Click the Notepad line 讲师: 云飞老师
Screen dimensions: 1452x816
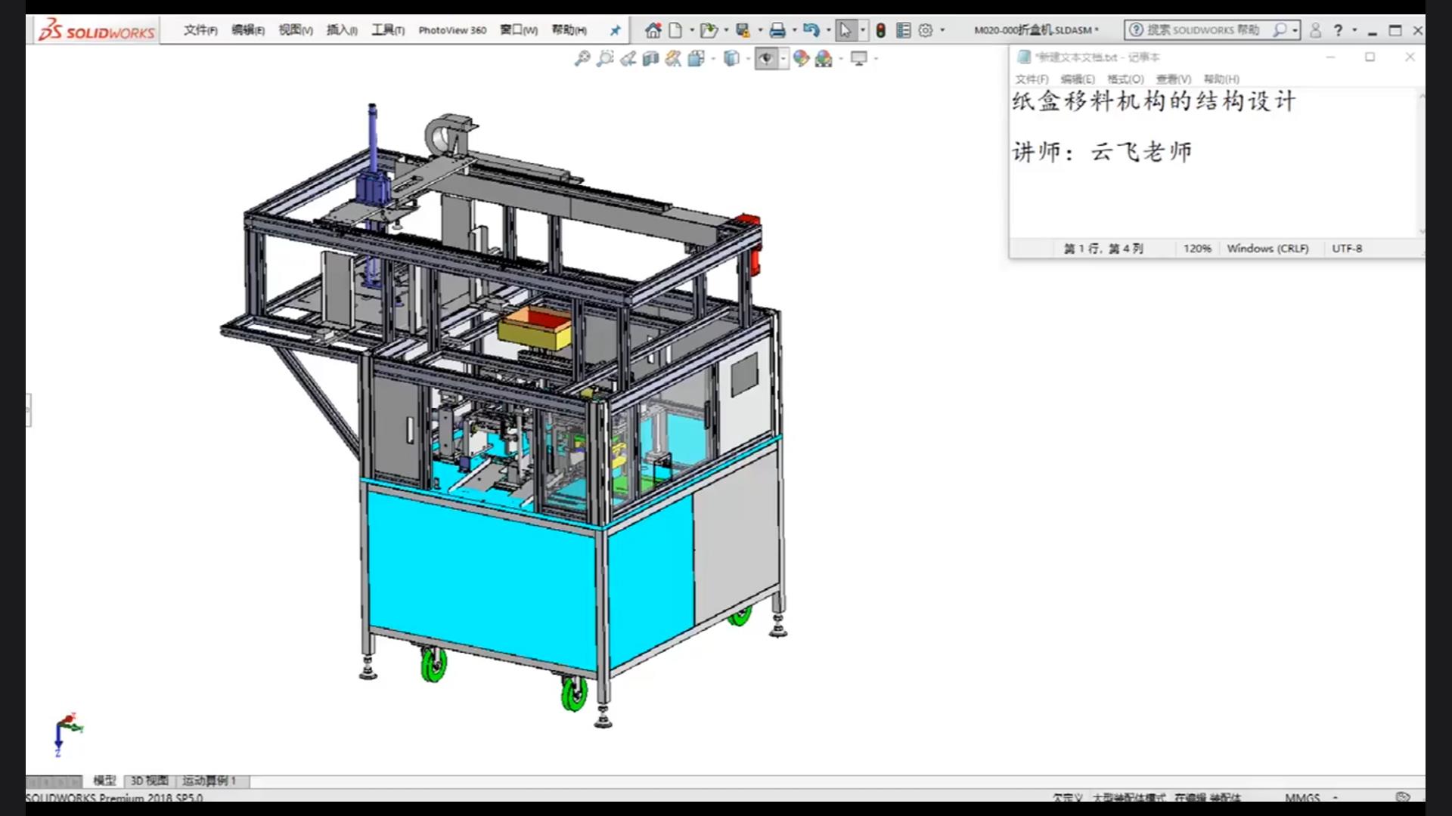pos(1103,152)
